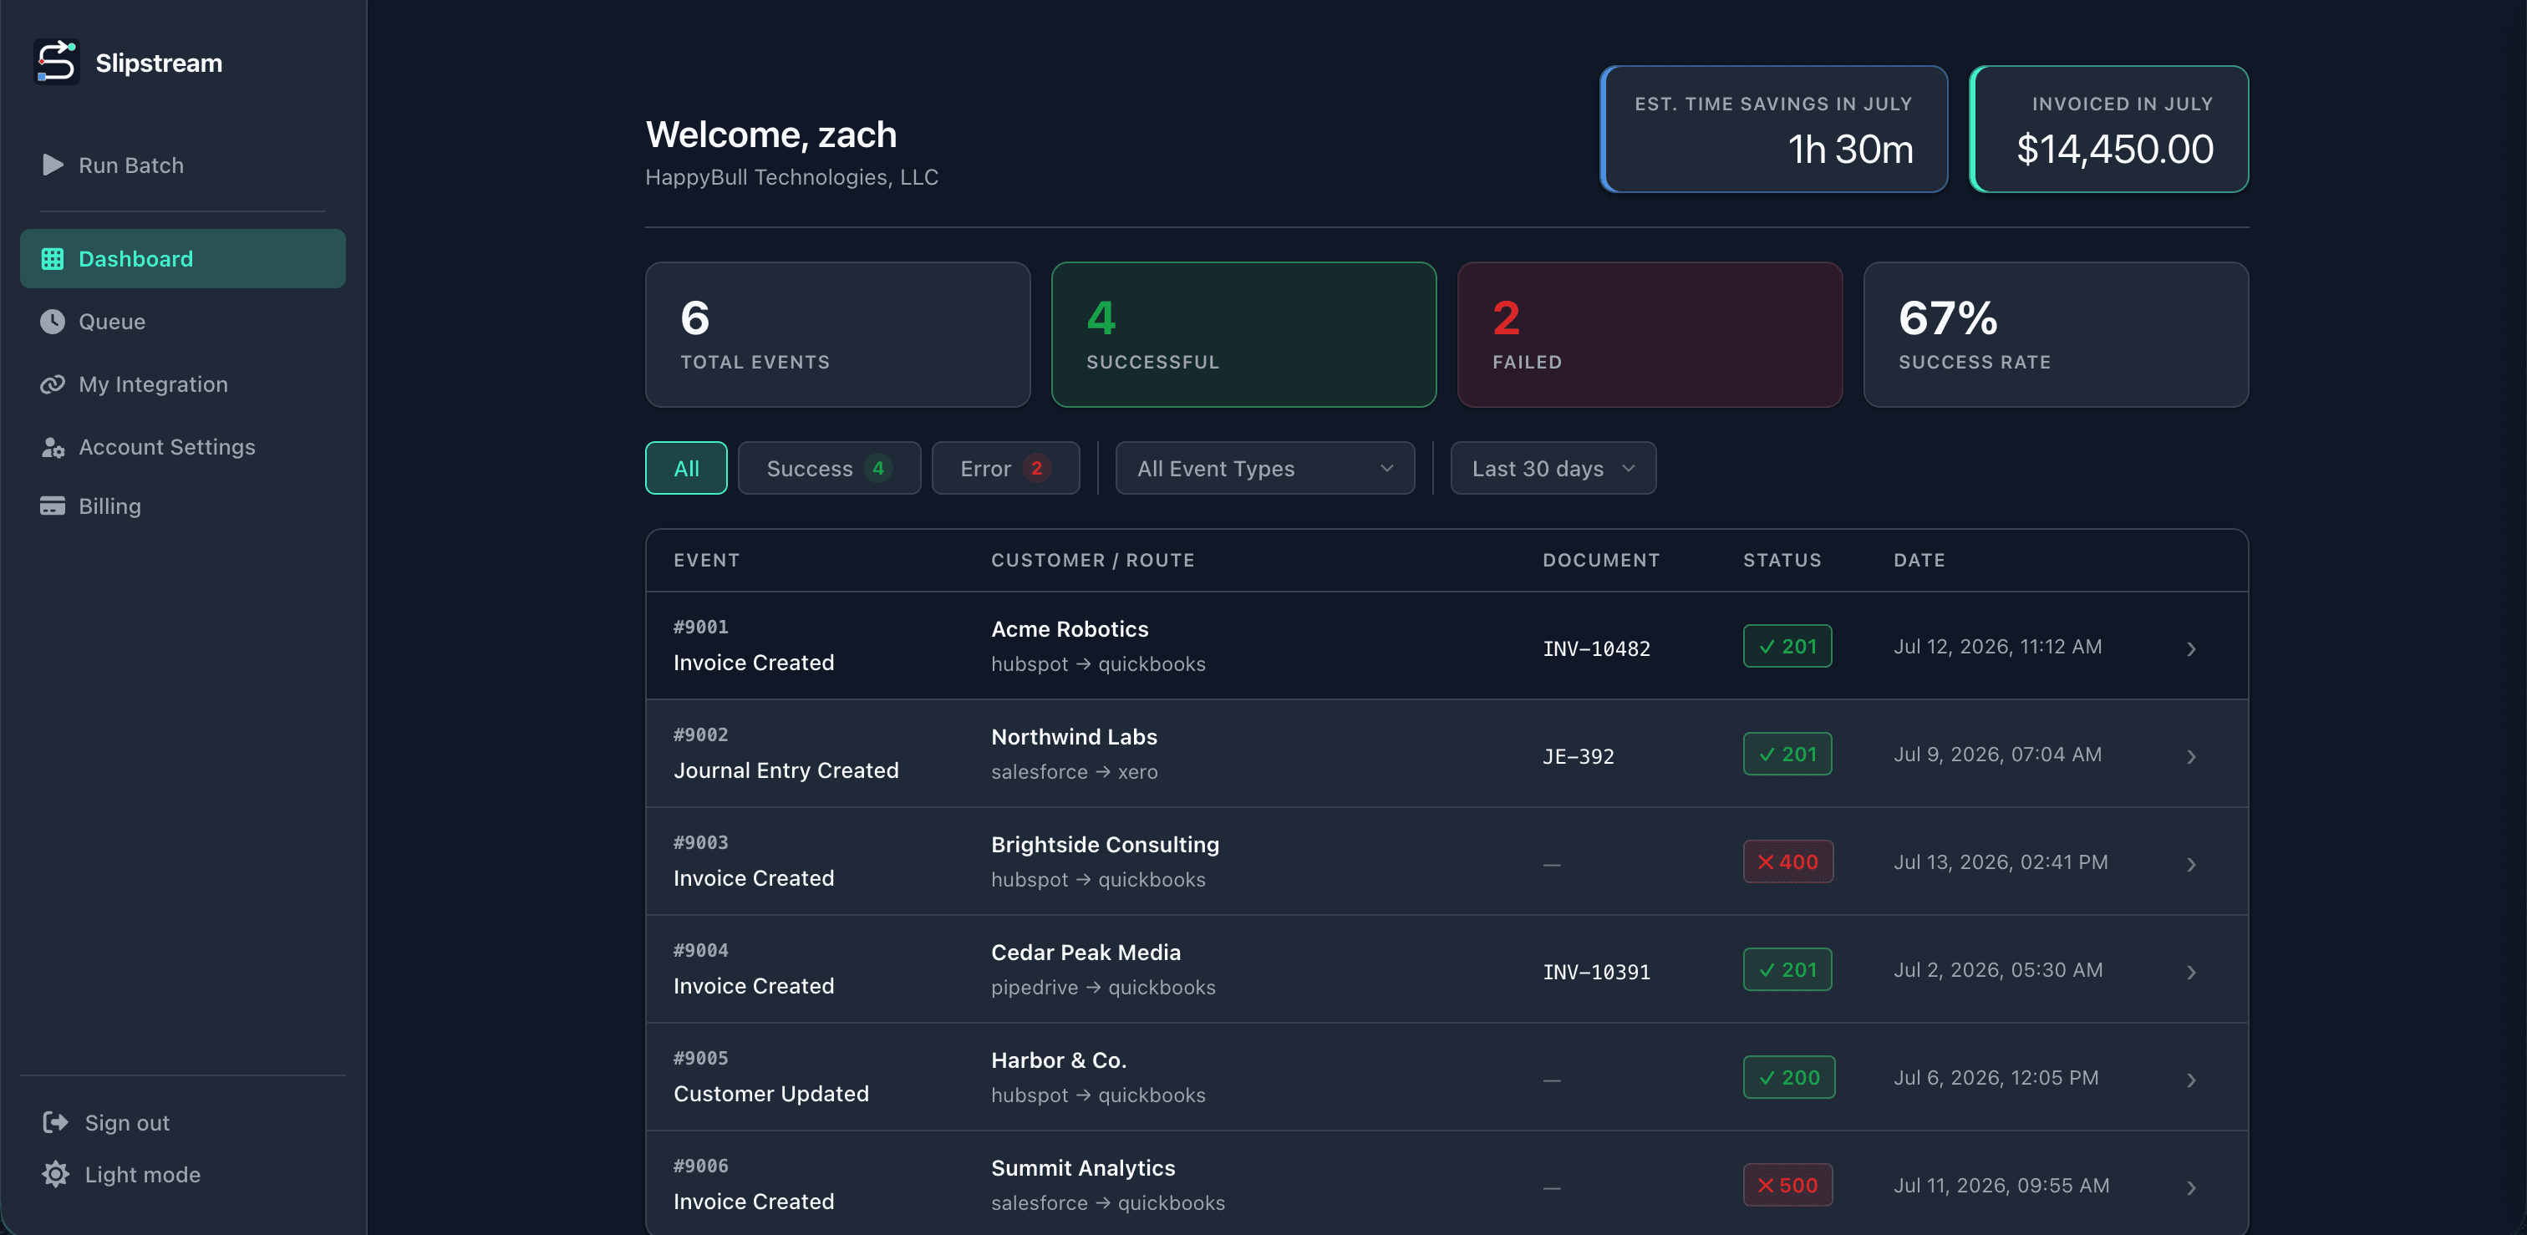Click the salesforce → xero route text
This screenshot has height=1235, width=2527.
pyautogui.click(x=1074, y=772)
